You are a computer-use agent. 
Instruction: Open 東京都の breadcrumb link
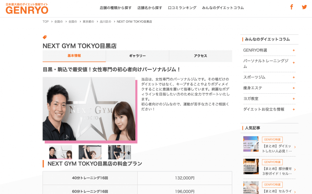pyautogui.click(x=89, y=21)
